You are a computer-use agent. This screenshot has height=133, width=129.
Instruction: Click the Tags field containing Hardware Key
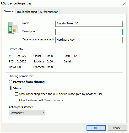click(x=89, y=40)
